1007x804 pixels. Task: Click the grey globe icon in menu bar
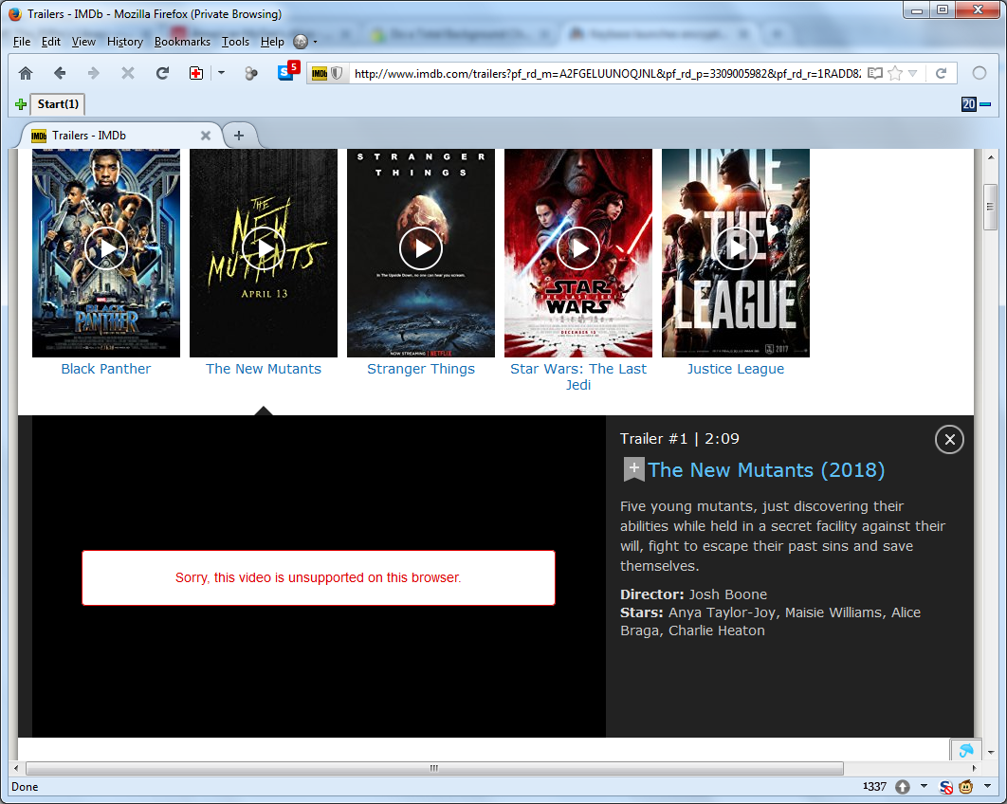(x=301, y=42)
